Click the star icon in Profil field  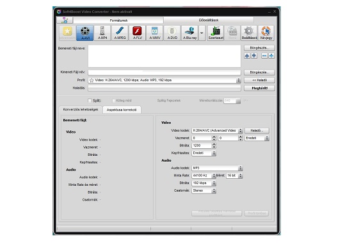[x=92, y=80]
